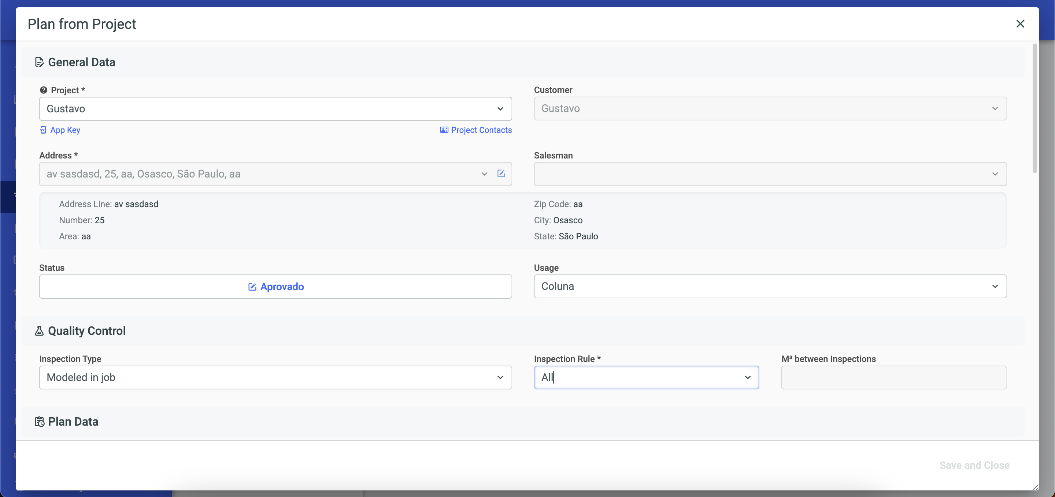
Task: Click the Project Contacts card icon
Action: (444, 130)
